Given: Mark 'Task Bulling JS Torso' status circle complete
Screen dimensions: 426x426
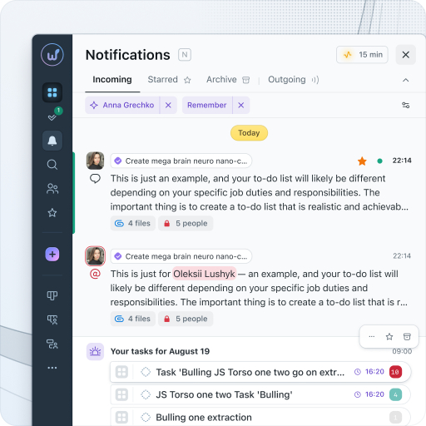Looking at the screenshot, I should pyautogui.click(x=146, y=372).
